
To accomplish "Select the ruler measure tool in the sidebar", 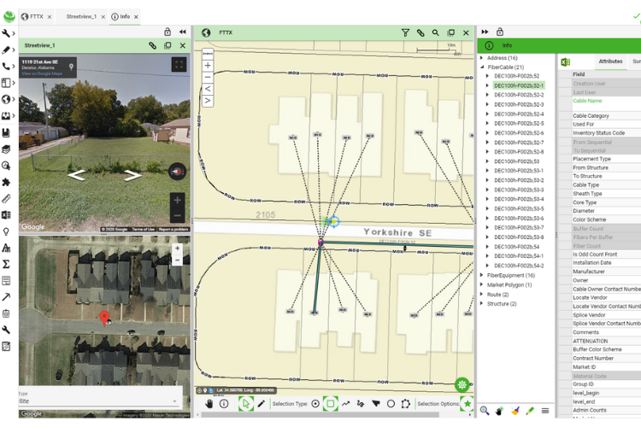I will pos(6,199).
